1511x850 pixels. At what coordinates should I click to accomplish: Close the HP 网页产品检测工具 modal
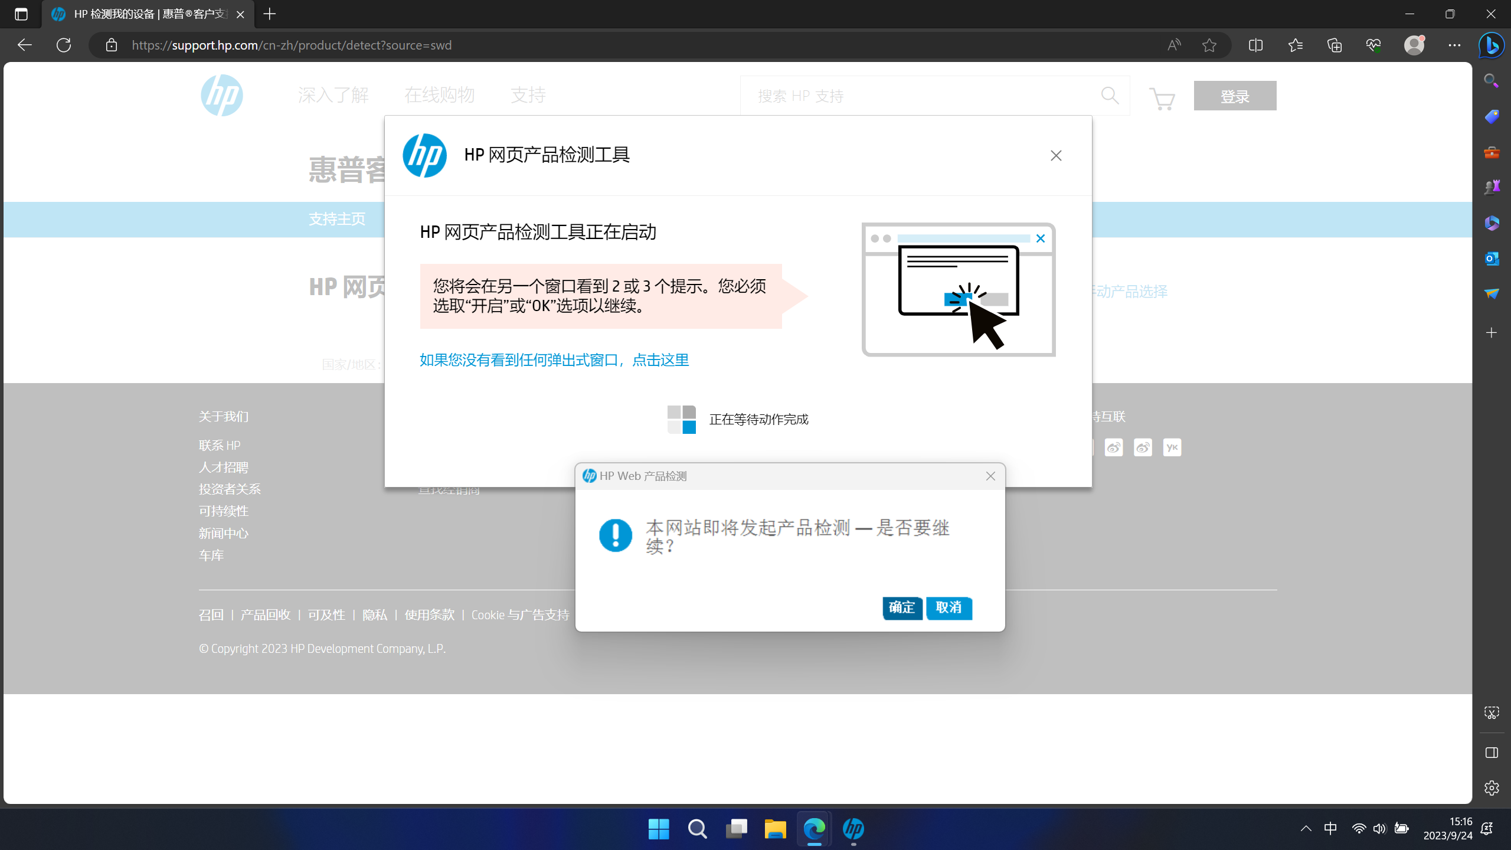pos(1056,155)
